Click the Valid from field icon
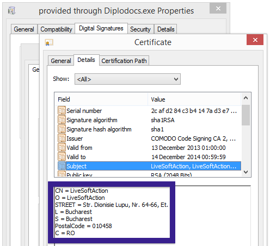The width and height of the screenshot is (270, 246). [x=62, y=147]
